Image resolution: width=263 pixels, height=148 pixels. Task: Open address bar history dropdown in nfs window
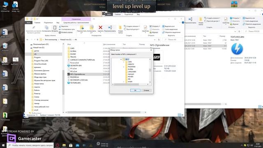pyautogui.click(x=155, y=40)
